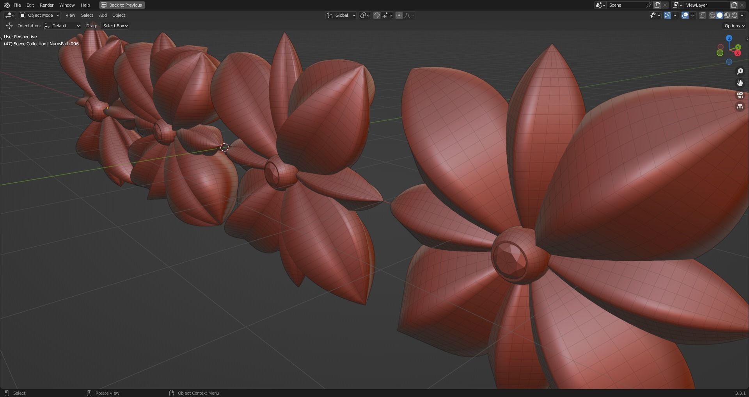749x397 pixels.
Task: Remove the view layer with X icon
Action: 742,5
